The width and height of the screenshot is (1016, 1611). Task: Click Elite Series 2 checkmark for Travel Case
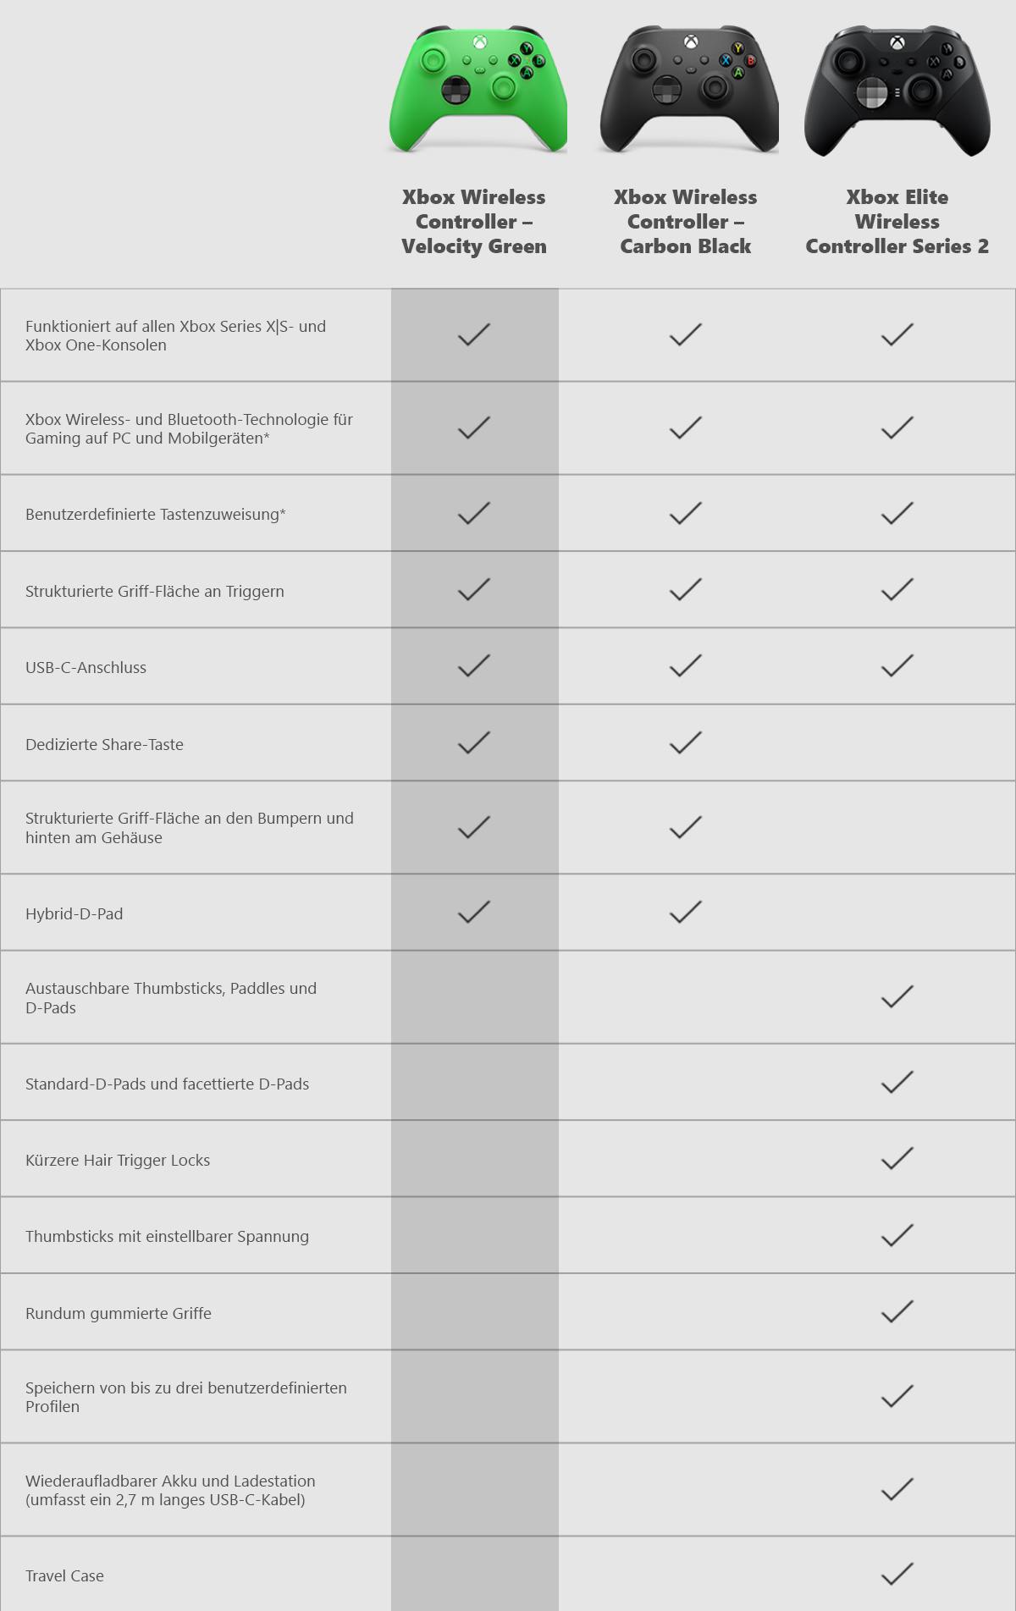pos(897,1575)
